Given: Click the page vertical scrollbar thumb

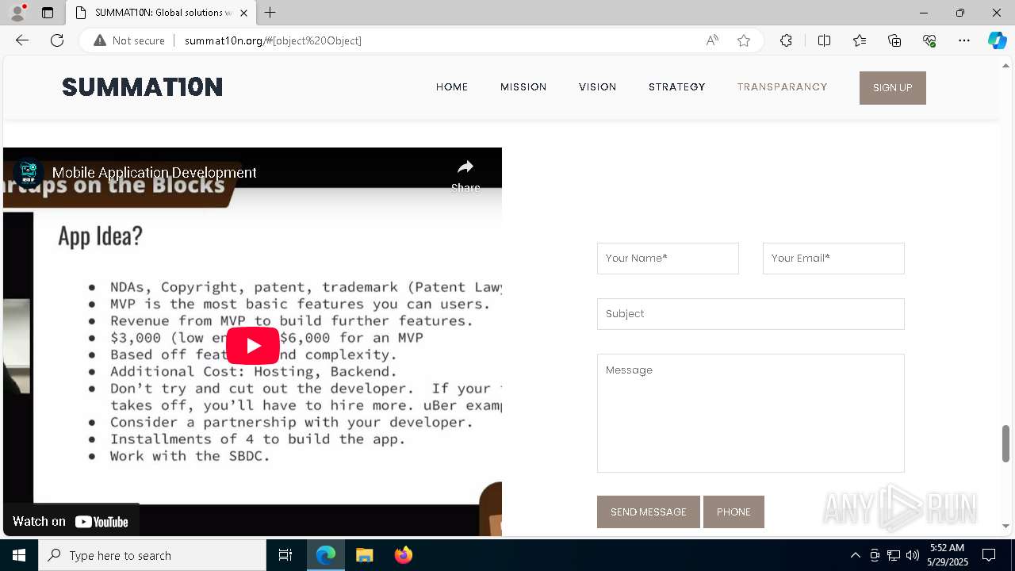Looking at the screenshot, I should [x=1005, y=443].
